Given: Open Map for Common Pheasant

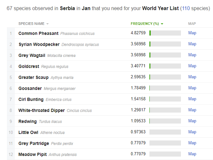Looking at the screenshot, I should point(192,33).
